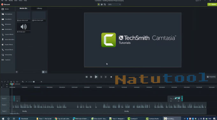Image resolution: width=217 pixels, height=120 pixels.
Task: Open the Edit menu
Action: point(6,1)
